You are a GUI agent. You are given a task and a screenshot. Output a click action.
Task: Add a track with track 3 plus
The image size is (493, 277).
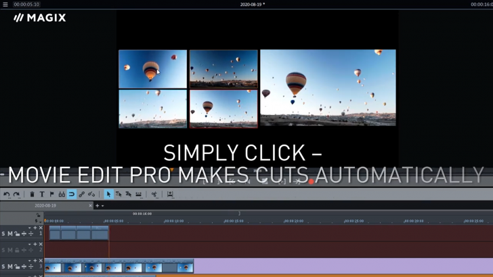pos(35,261)
